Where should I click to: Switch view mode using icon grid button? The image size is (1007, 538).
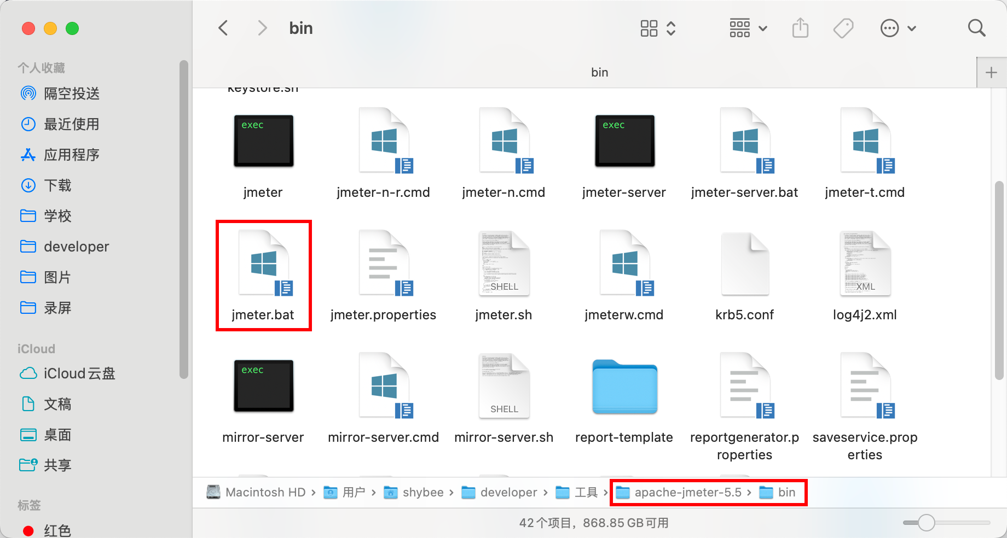coord(658,28)
